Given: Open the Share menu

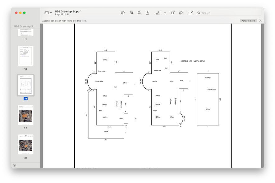Looking at the screenshot, I should point(148,13).
